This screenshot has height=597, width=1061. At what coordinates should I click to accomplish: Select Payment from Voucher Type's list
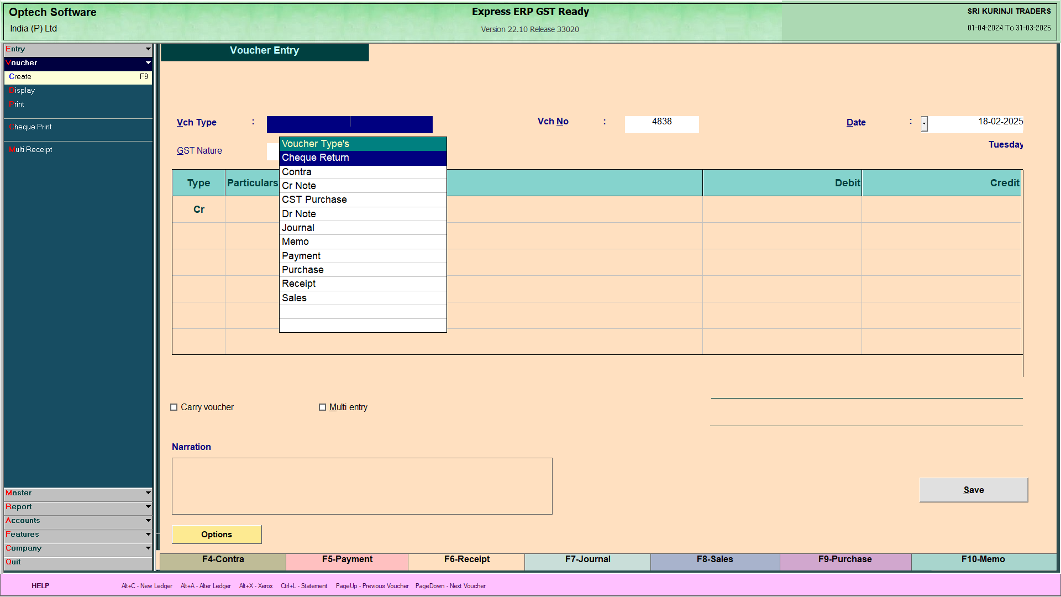[x=301, y=256]
